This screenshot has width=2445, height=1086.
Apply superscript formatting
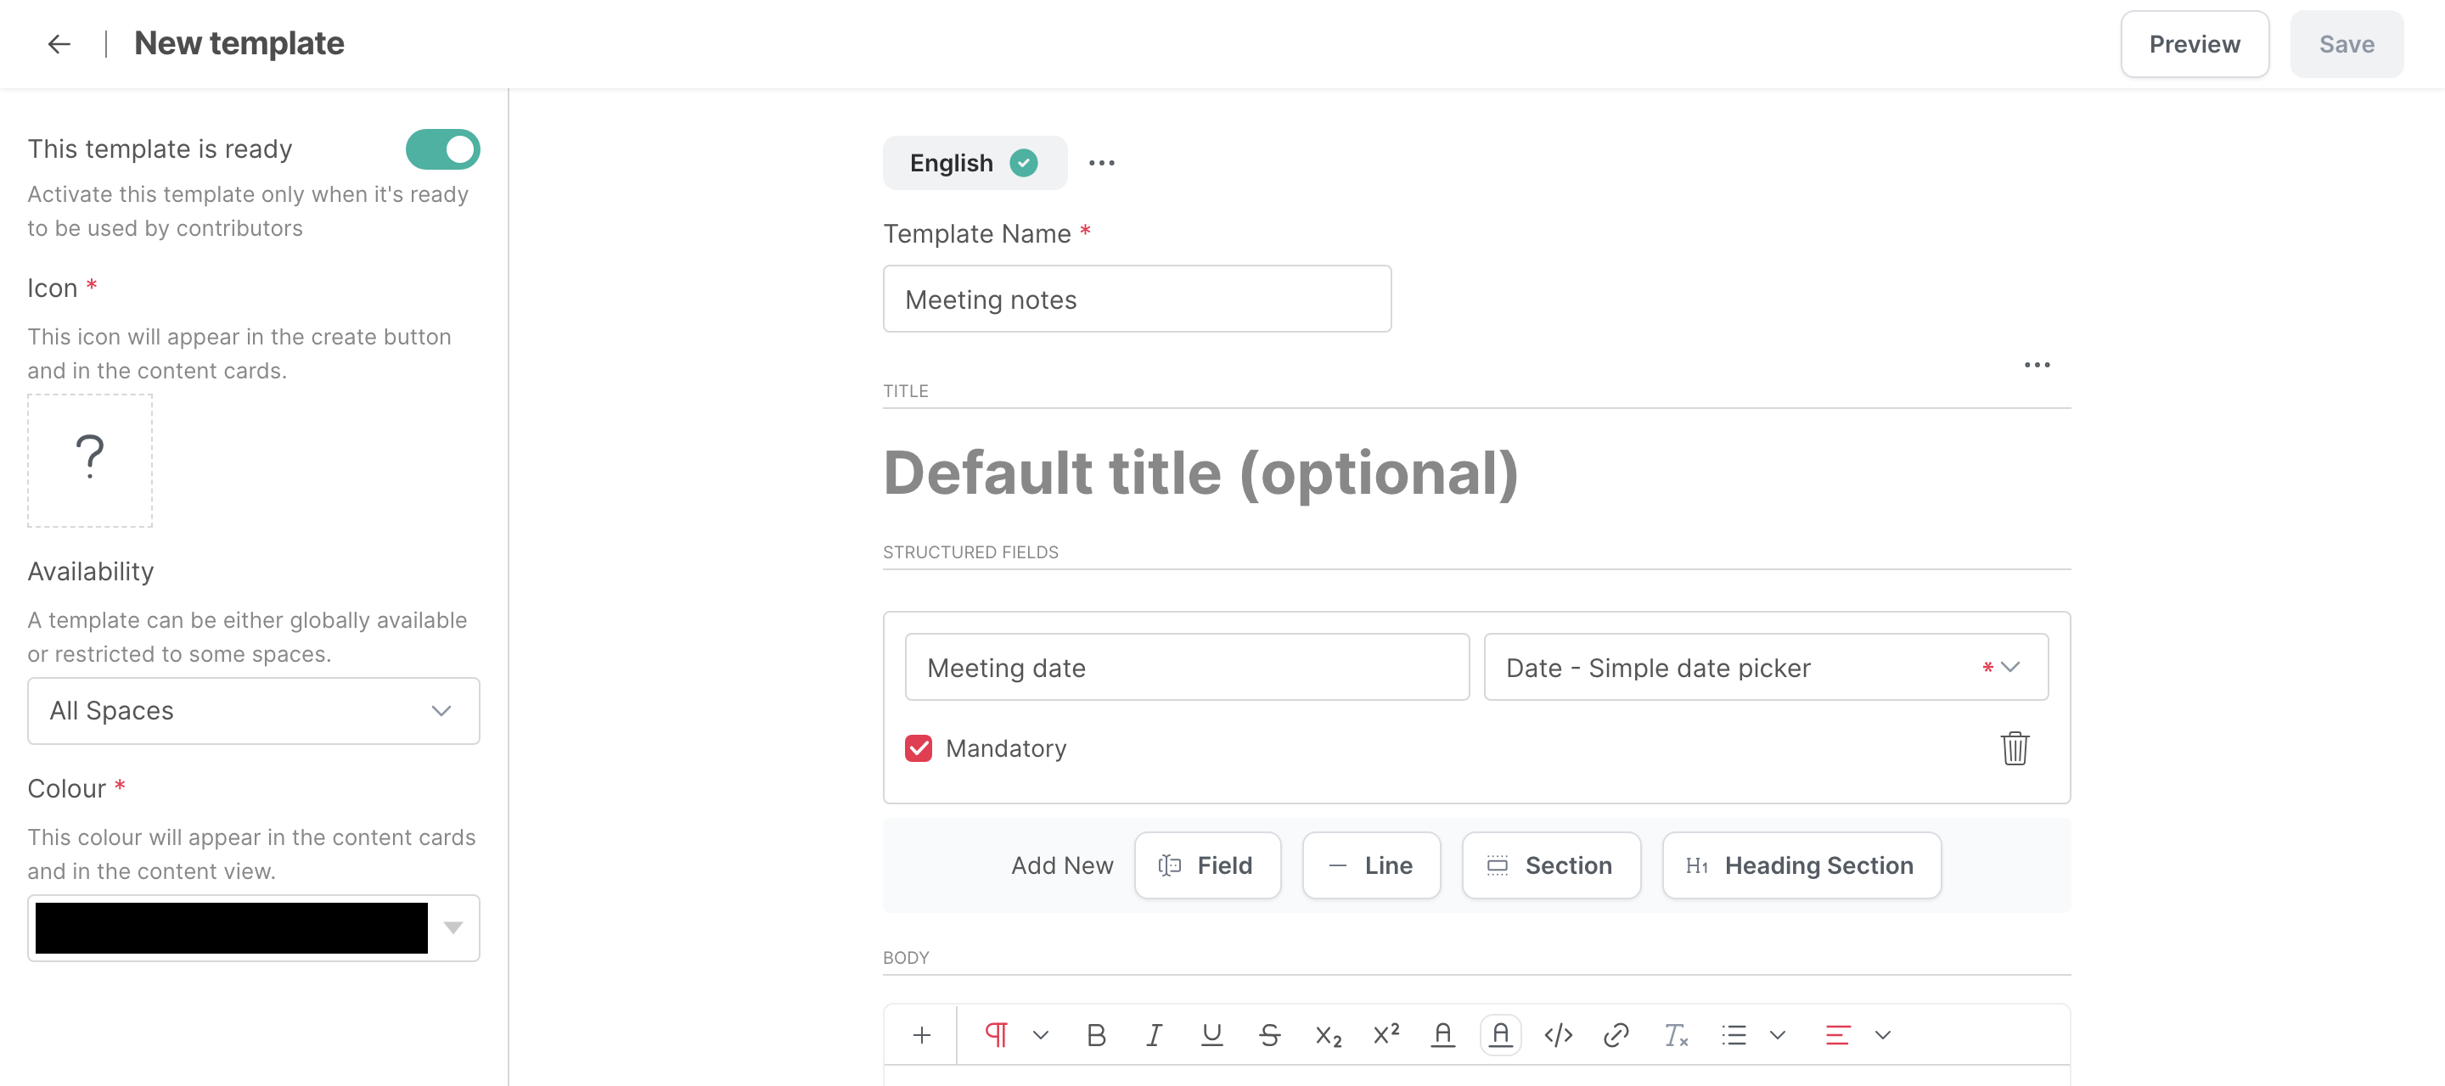[1385, 1034]
